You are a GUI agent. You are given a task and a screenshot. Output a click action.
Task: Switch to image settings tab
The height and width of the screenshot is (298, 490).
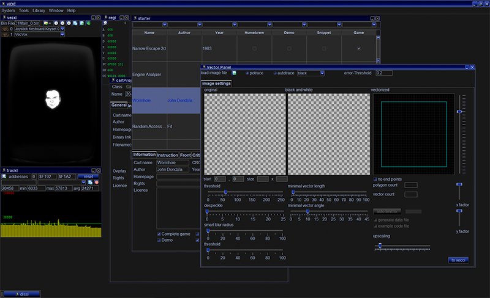click(x=216, y=84)
